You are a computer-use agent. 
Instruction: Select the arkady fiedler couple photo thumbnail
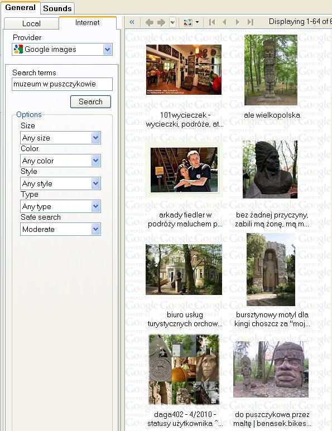coord(184,170)
